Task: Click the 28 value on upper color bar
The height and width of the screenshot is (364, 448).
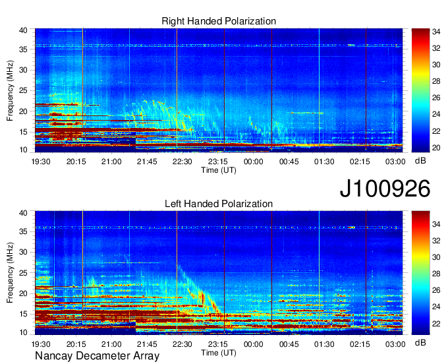Action: (x=436, y=82)
